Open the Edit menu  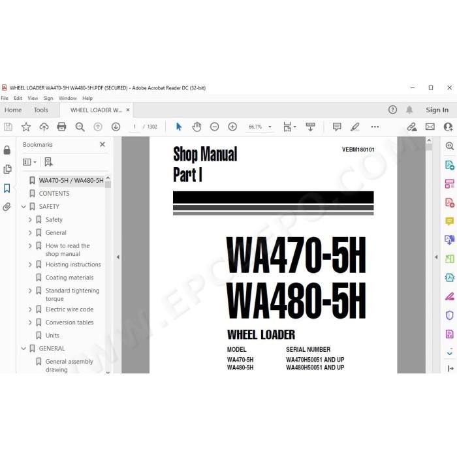(x=18, y=98)
